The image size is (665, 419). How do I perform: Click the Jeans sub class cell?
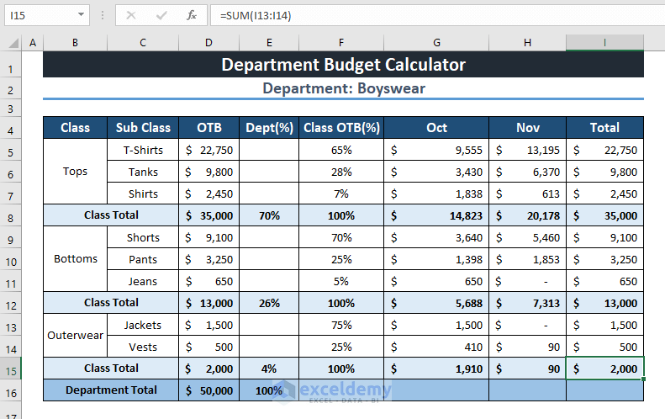click(x=142, y=281)
